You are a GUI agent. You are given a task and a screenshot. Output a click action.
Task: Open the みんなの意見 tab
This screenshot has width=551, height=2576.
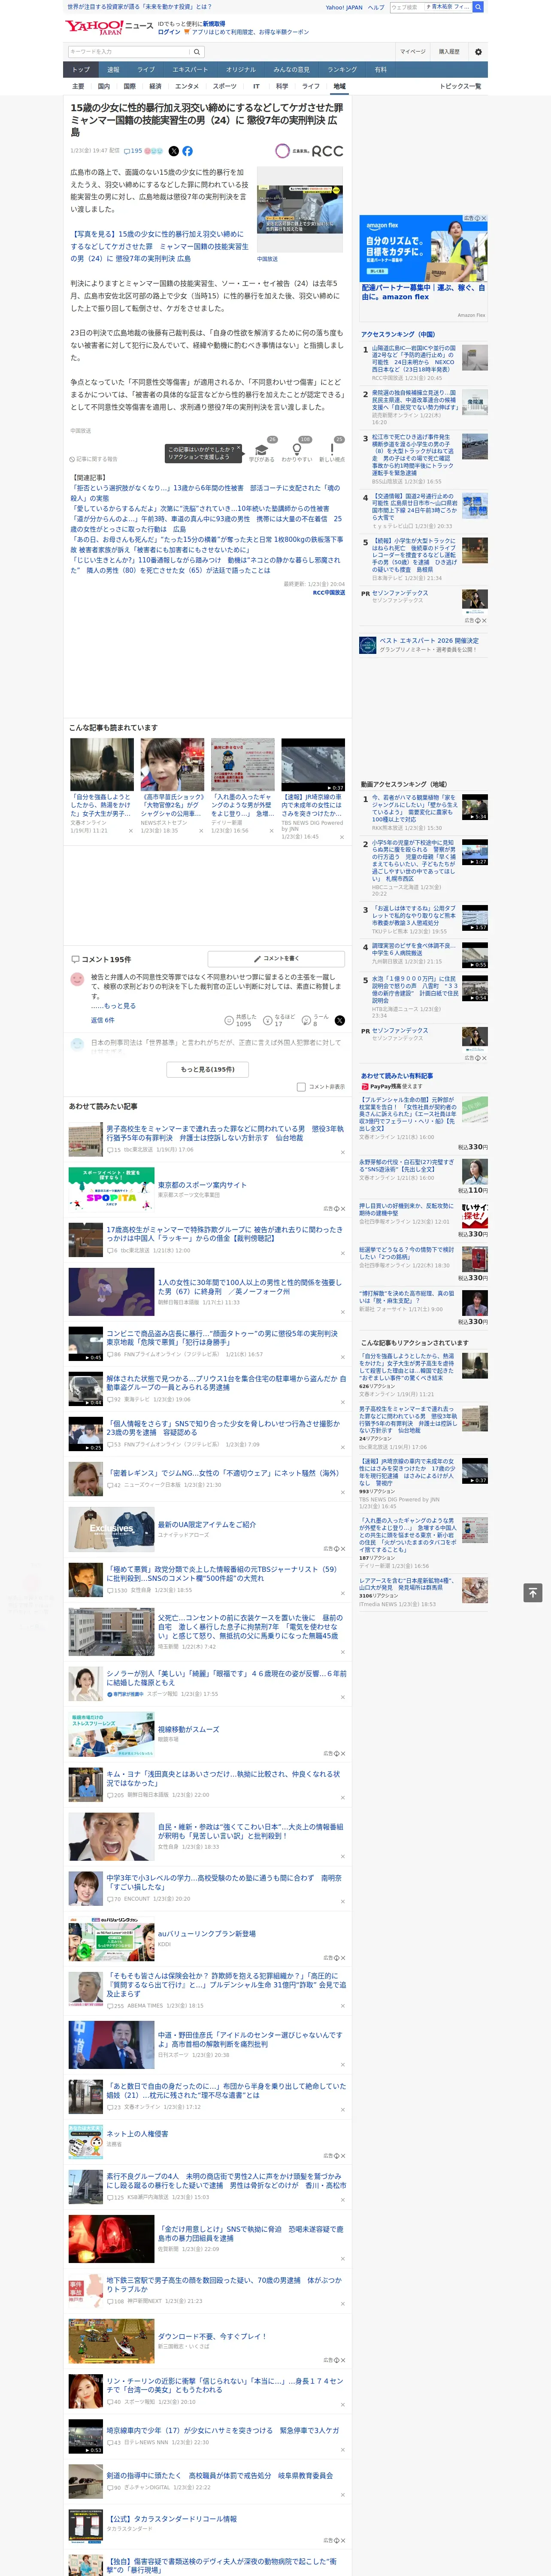tap(292, 70)
